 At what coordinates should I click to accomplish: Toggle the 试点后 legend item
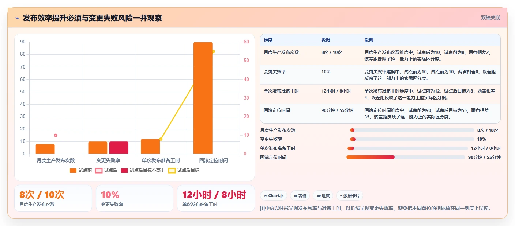click(106, 170)
